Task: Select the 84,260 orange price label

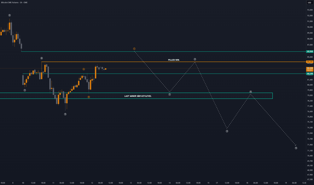Action: (310, 62)
